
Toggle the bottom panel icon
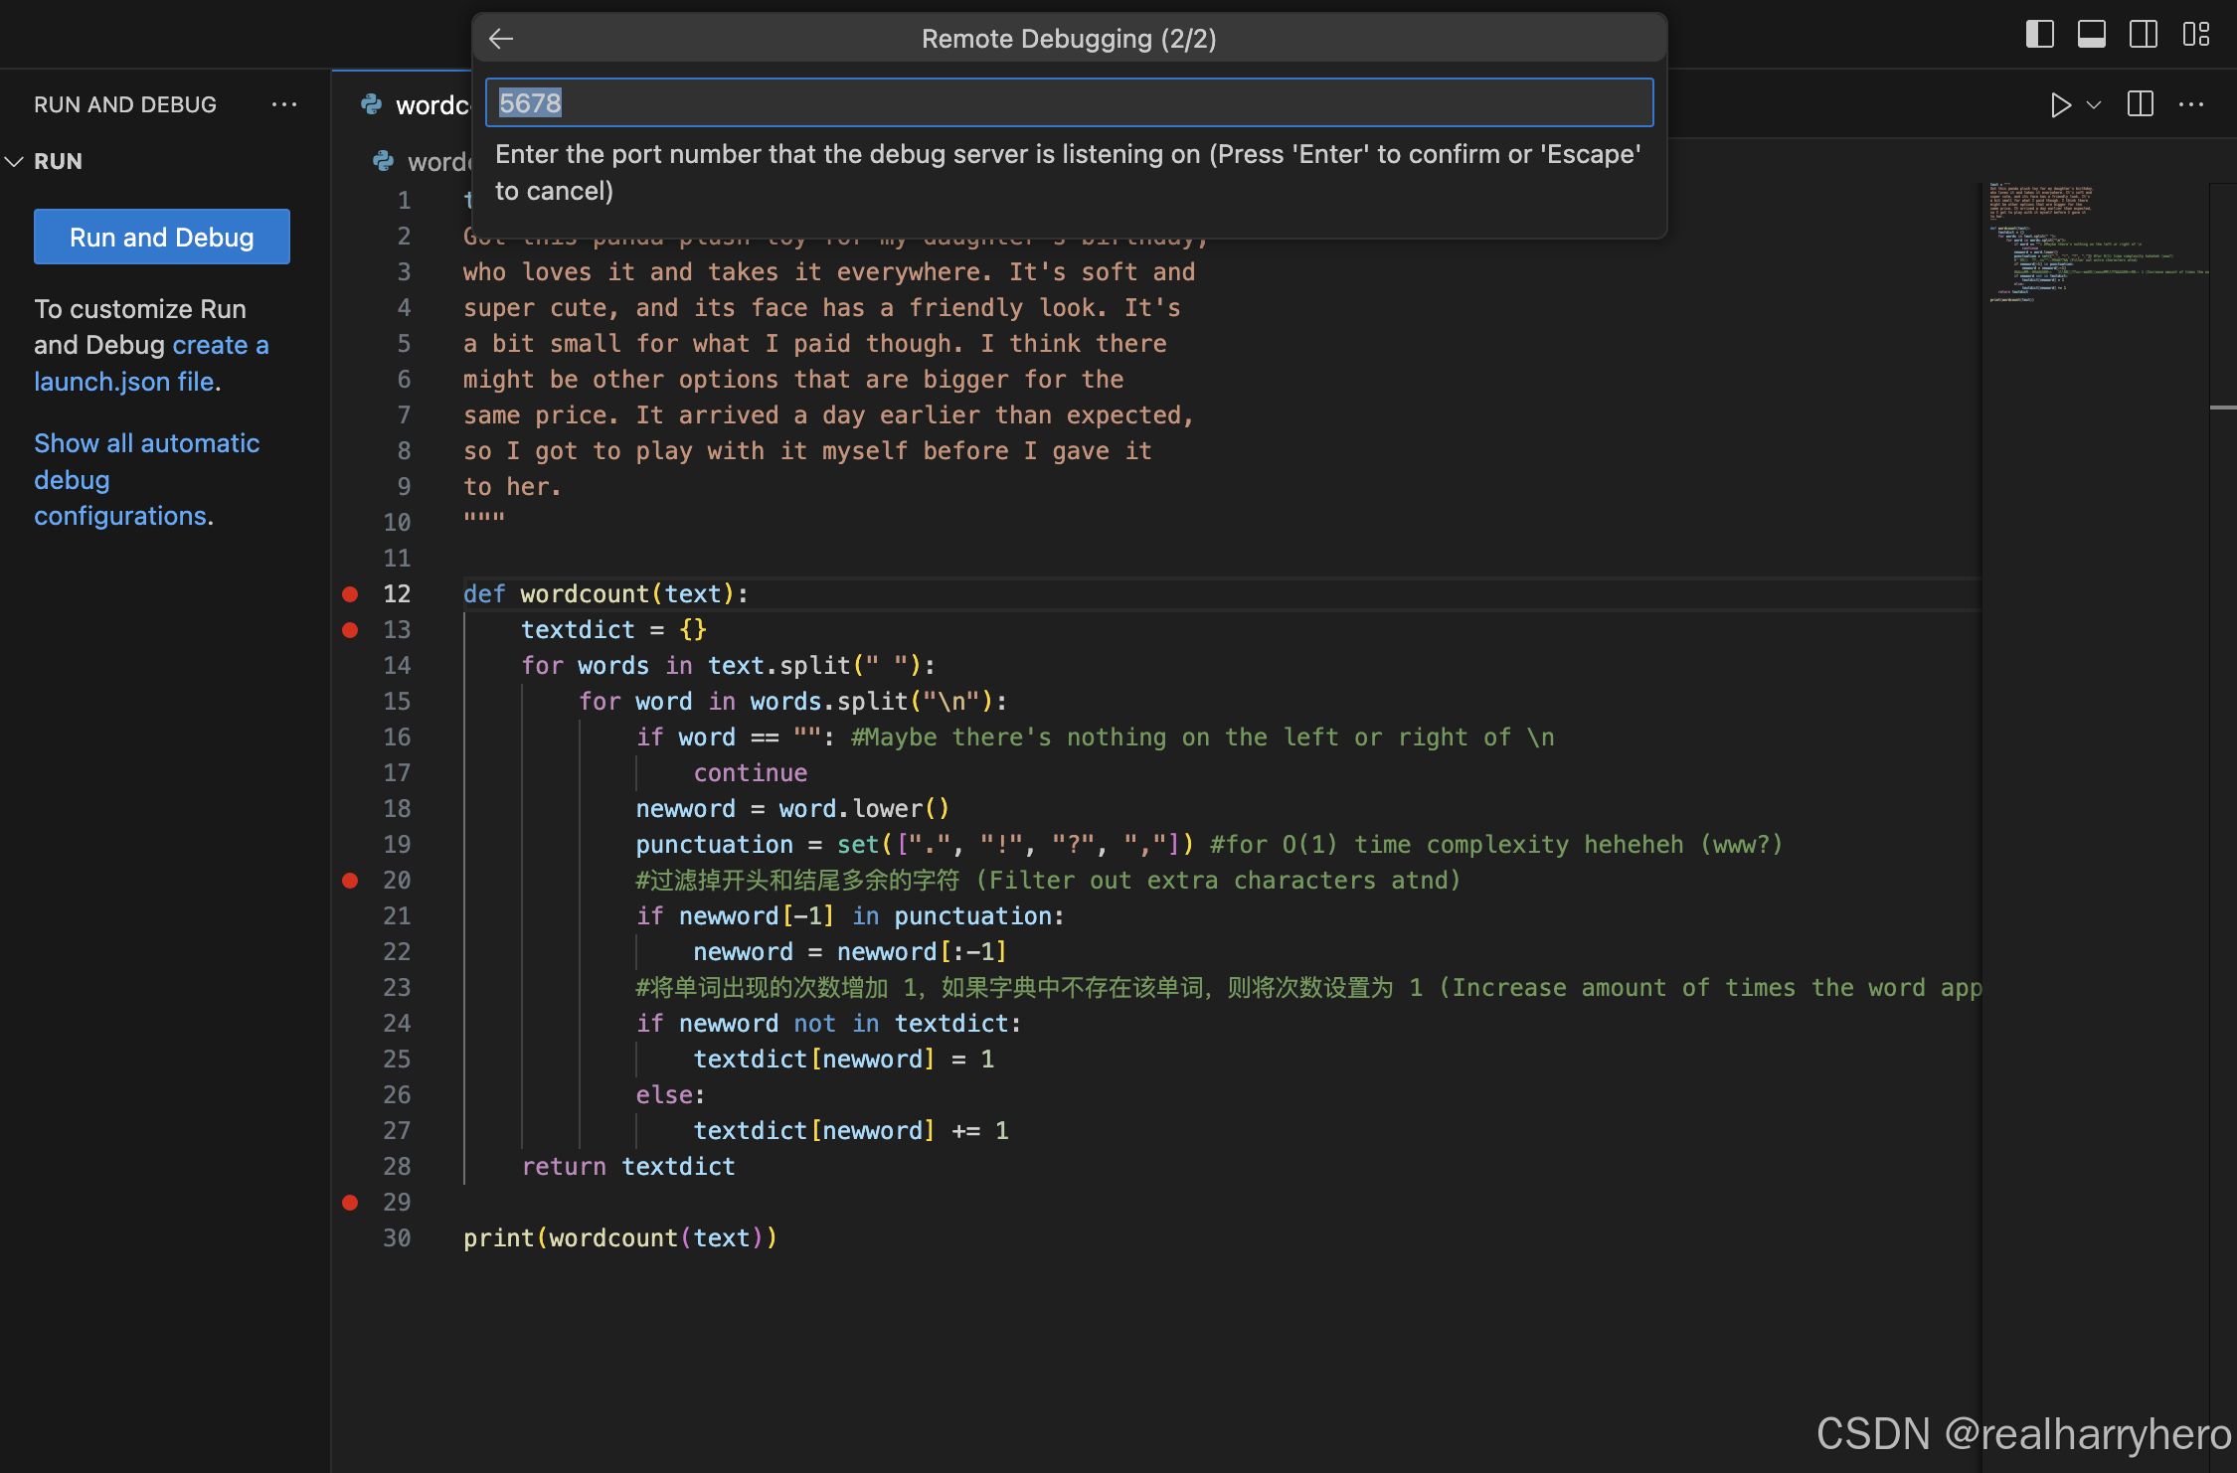pos(2091,34)
